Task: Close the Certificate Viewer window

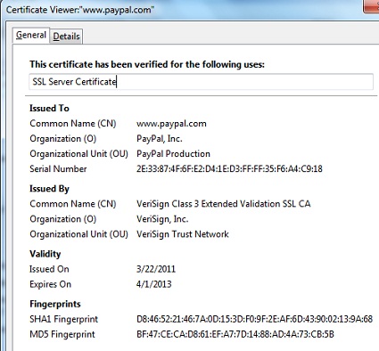Action: [371, 6]
